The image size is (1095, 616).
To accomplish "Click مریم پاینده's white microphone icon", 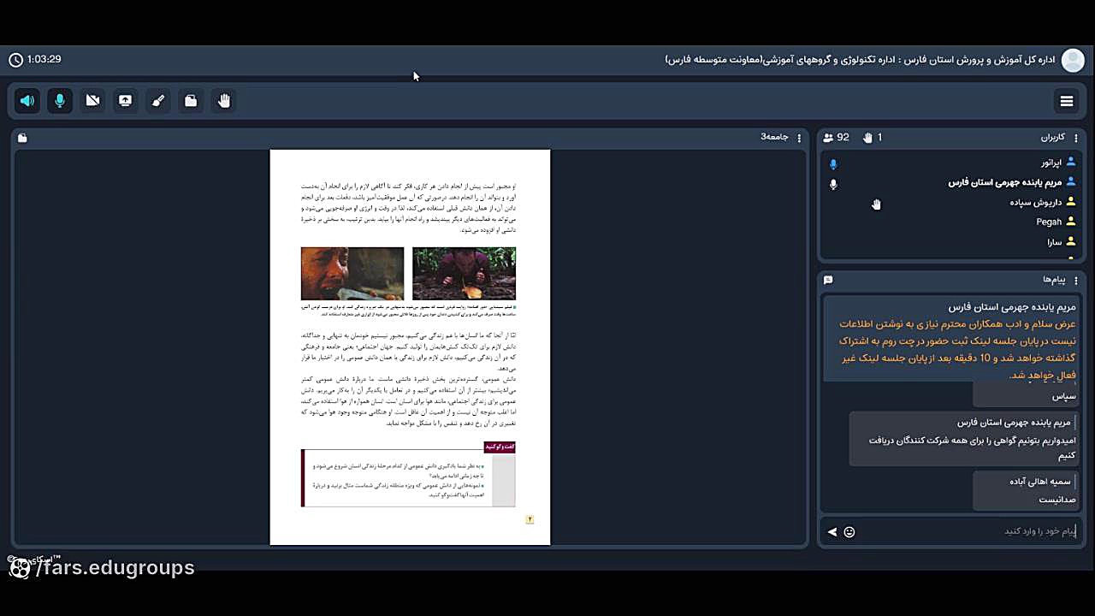I will [833, 184].
